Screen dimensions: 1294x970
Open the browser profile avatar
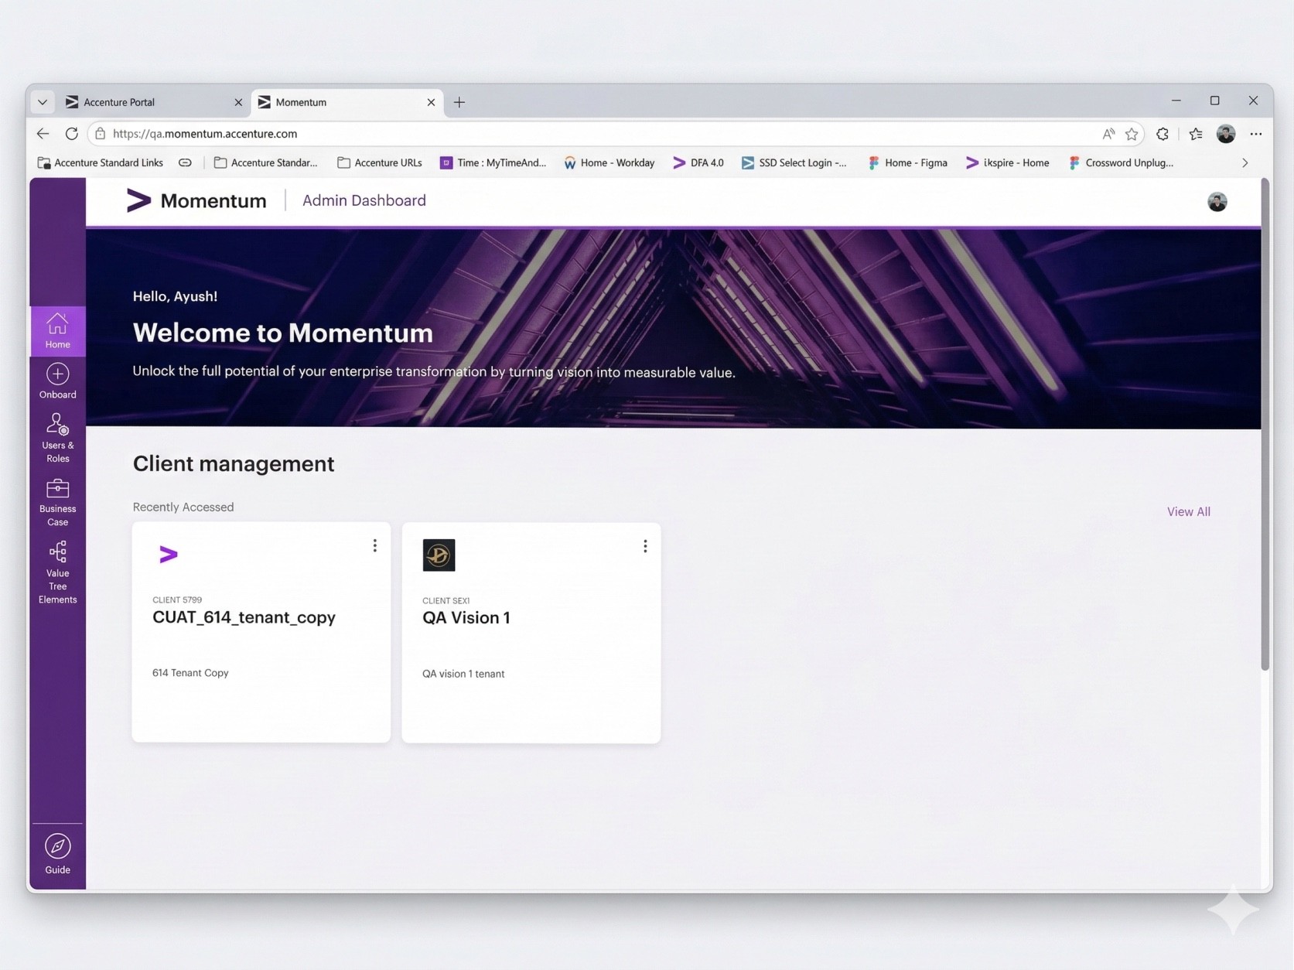(x=1226, y=134)
